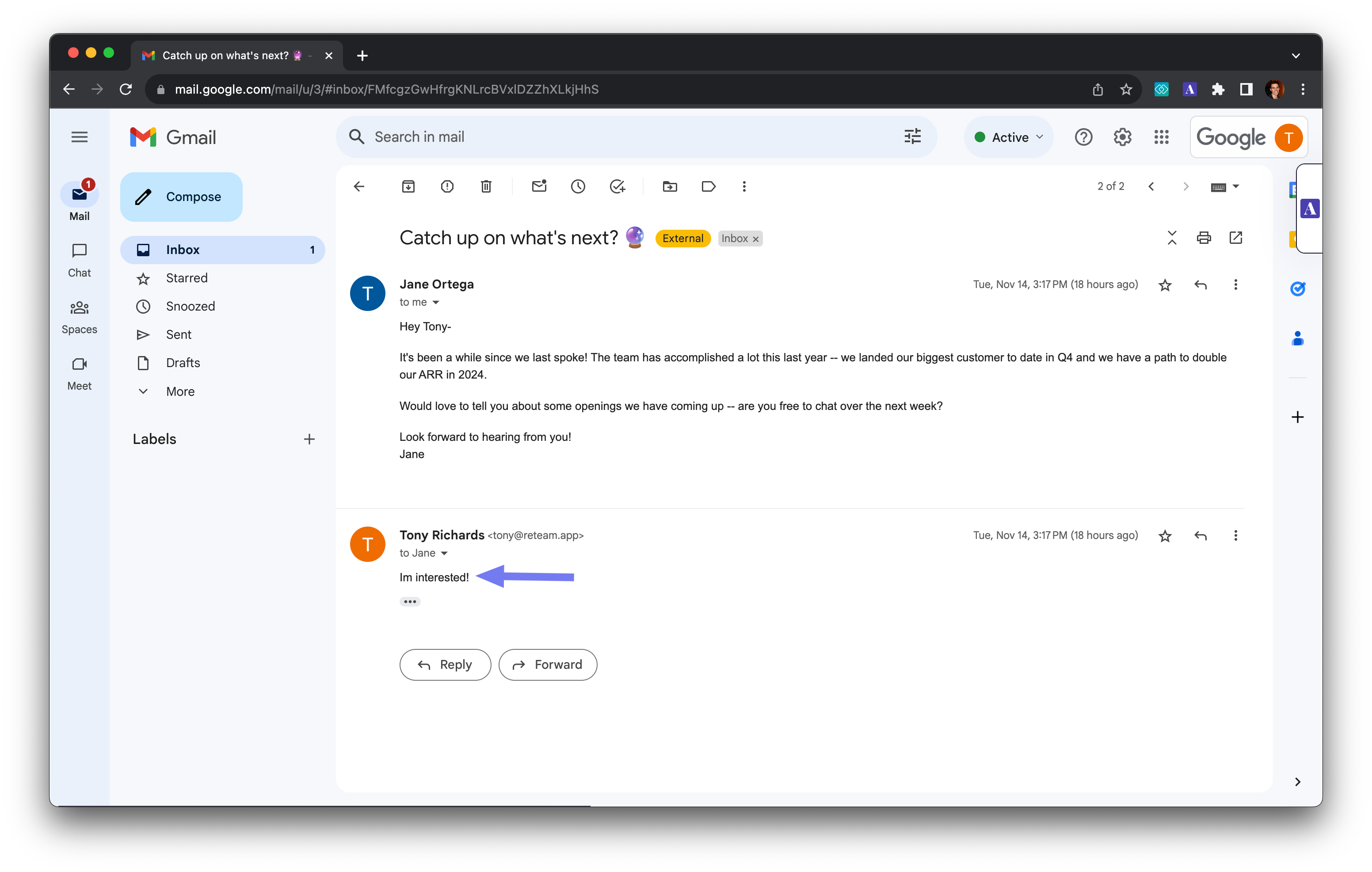Click the Reply button below thread
1372x872 pixels.
[445, 664]
